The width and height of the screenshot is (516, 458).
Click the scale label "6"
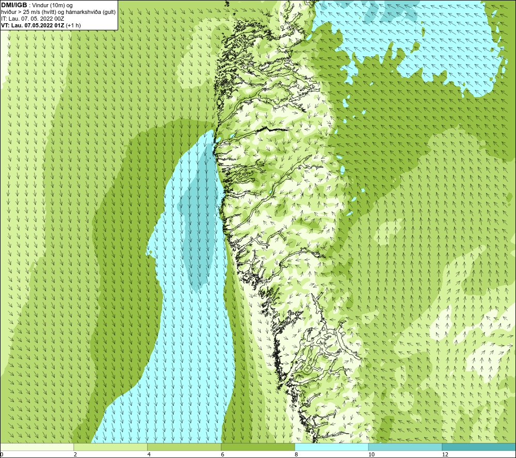(x=223, y=455)
